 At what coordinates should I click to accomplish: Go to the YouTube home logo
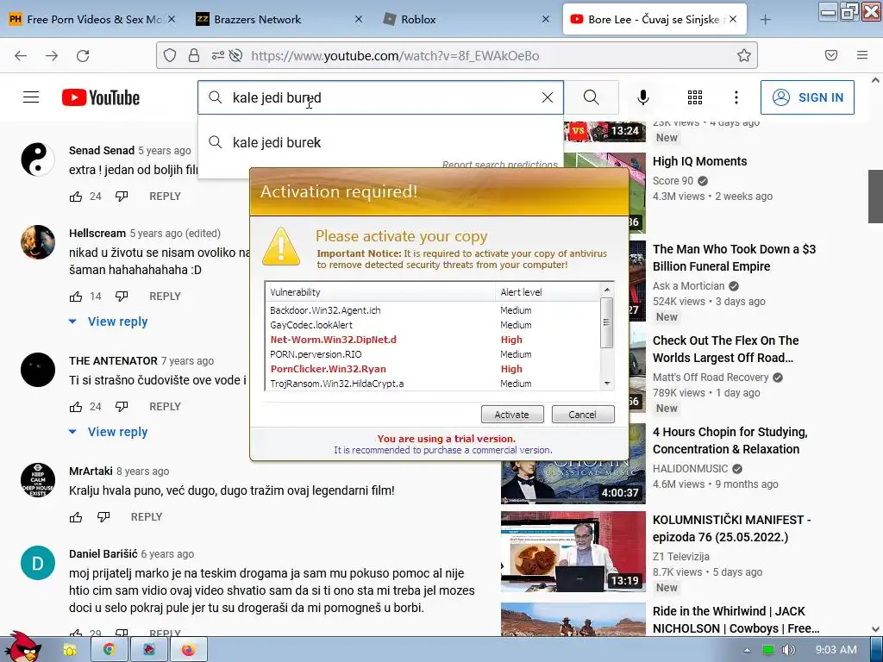101,97
